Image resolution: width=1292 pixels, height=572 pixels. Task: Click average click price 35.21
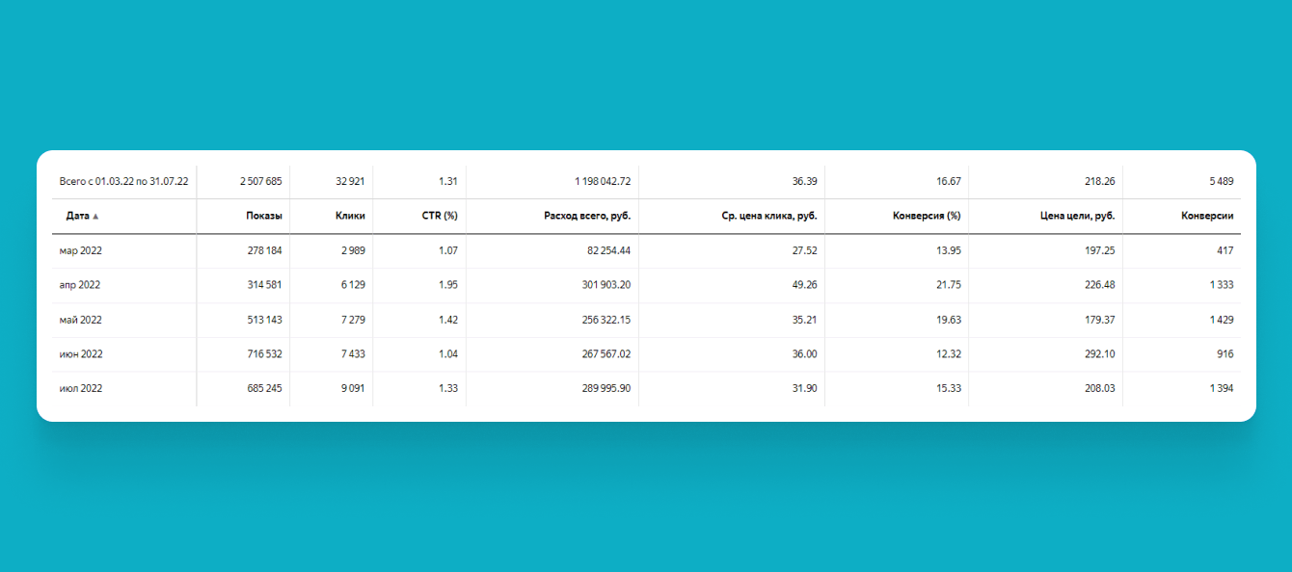tap(805, 320)
